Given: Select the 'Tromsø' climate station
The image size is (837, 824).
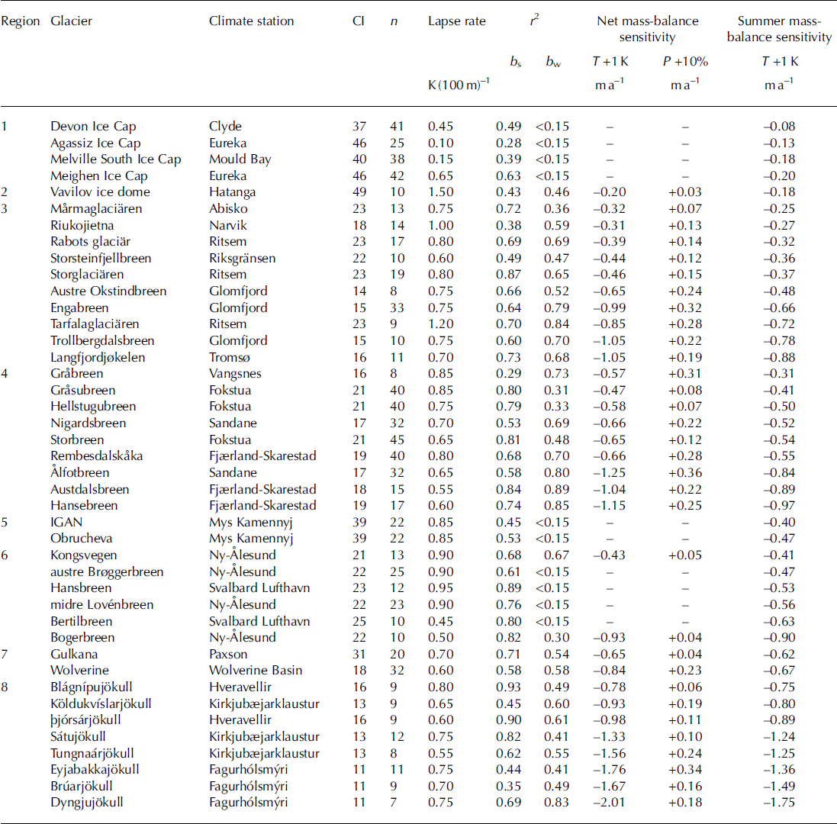Looking at the screenshot, I should click(230, 358).
